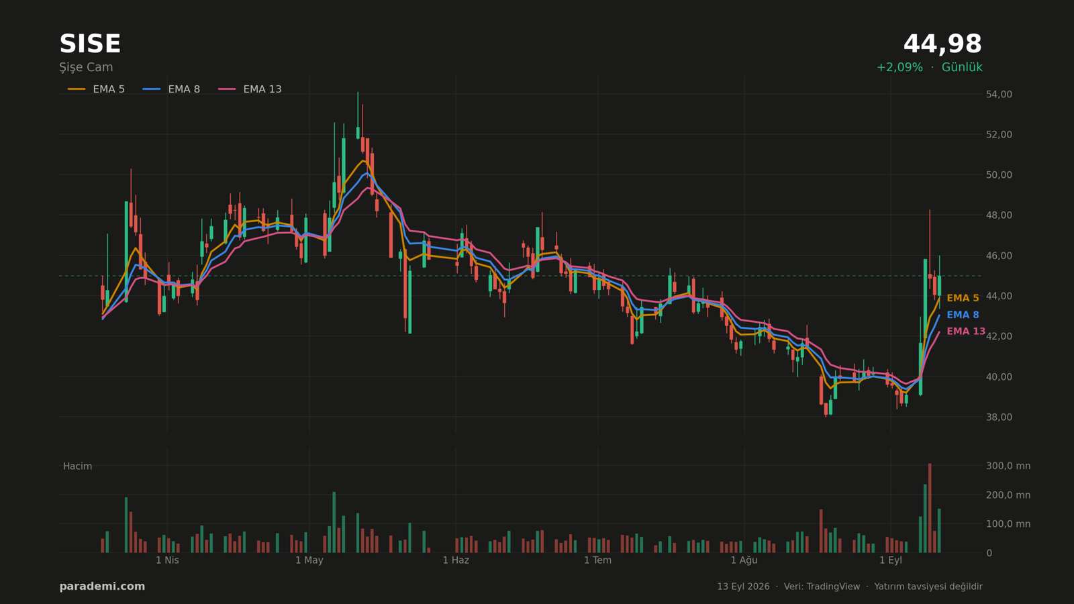The width and height of the screenshot is (1074, 604).
Task: Click the Şişe Cam company name
Action: 86,67
